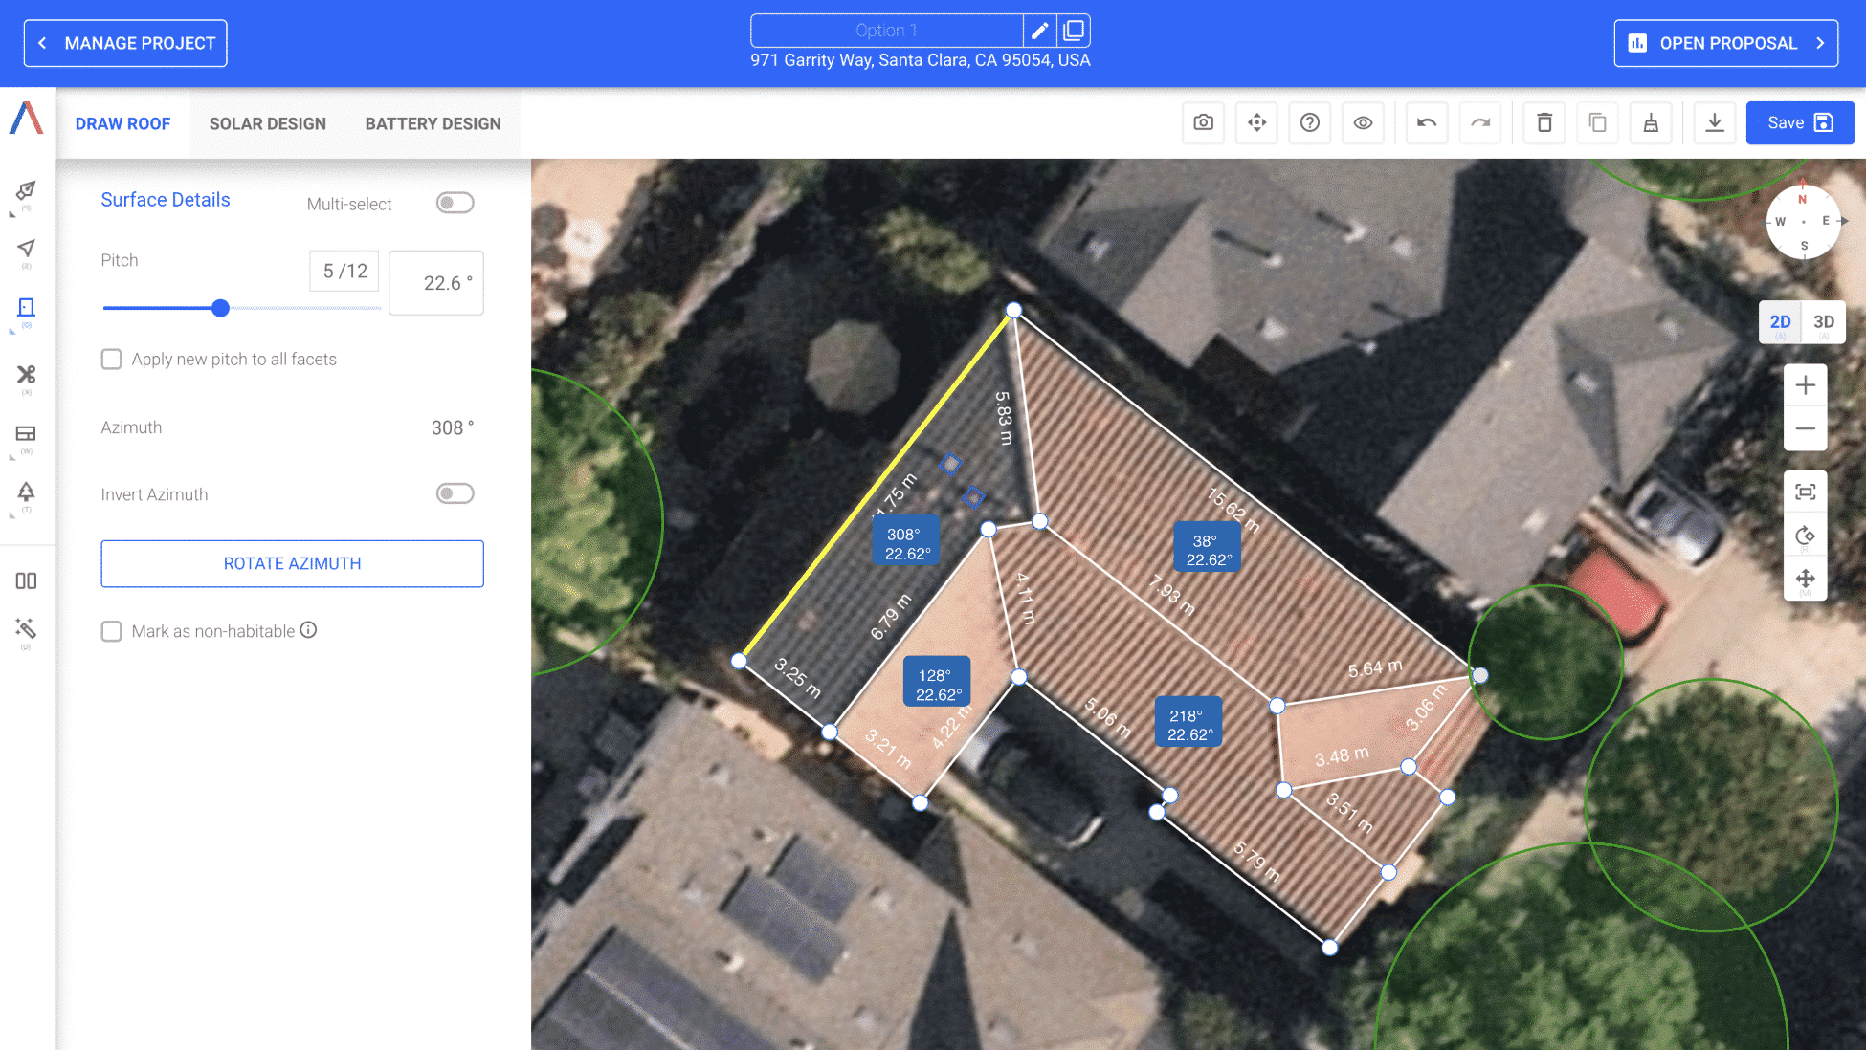
Task: Edit option name with pencil icon
Action: (x=1039, y=31)
